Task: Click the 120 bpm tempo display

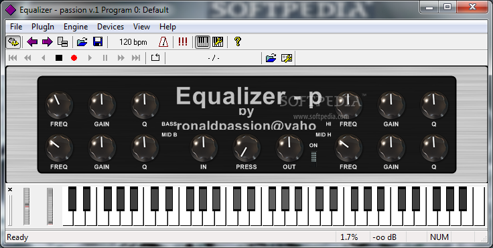Action: [133, 41]
